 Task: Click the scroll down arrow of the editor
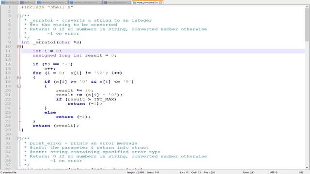tap(307, 168)
